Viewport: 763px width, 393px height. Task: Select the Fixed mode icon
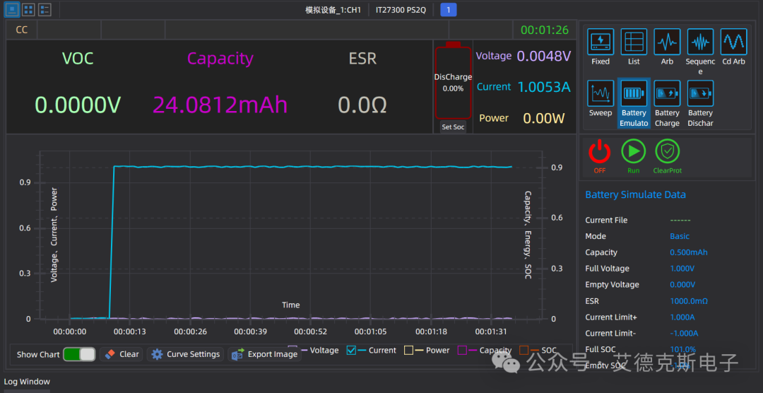pos(601,42)
